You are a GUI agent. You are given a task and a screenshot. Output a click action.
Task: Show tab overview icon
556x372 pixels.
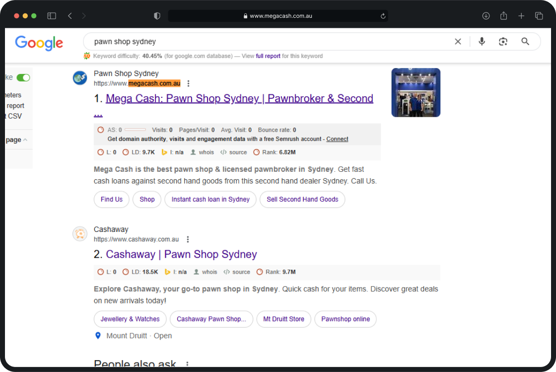point(539,15)
